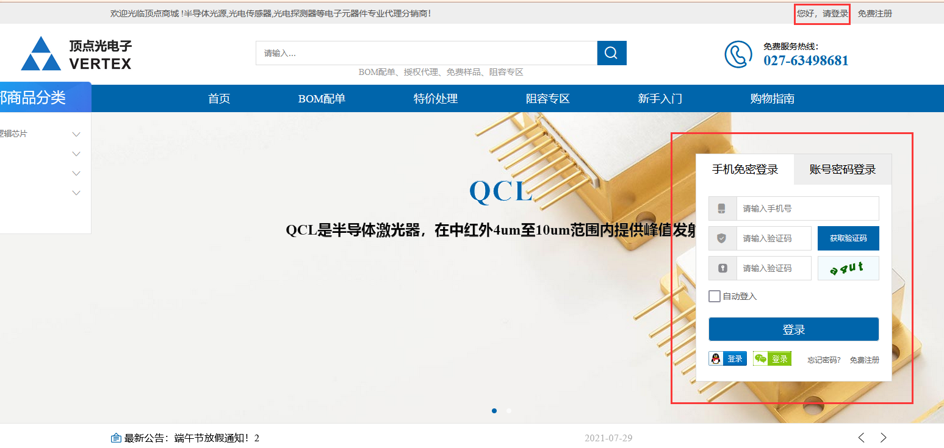Open the BOM配单 menu item

click(322, 99)
